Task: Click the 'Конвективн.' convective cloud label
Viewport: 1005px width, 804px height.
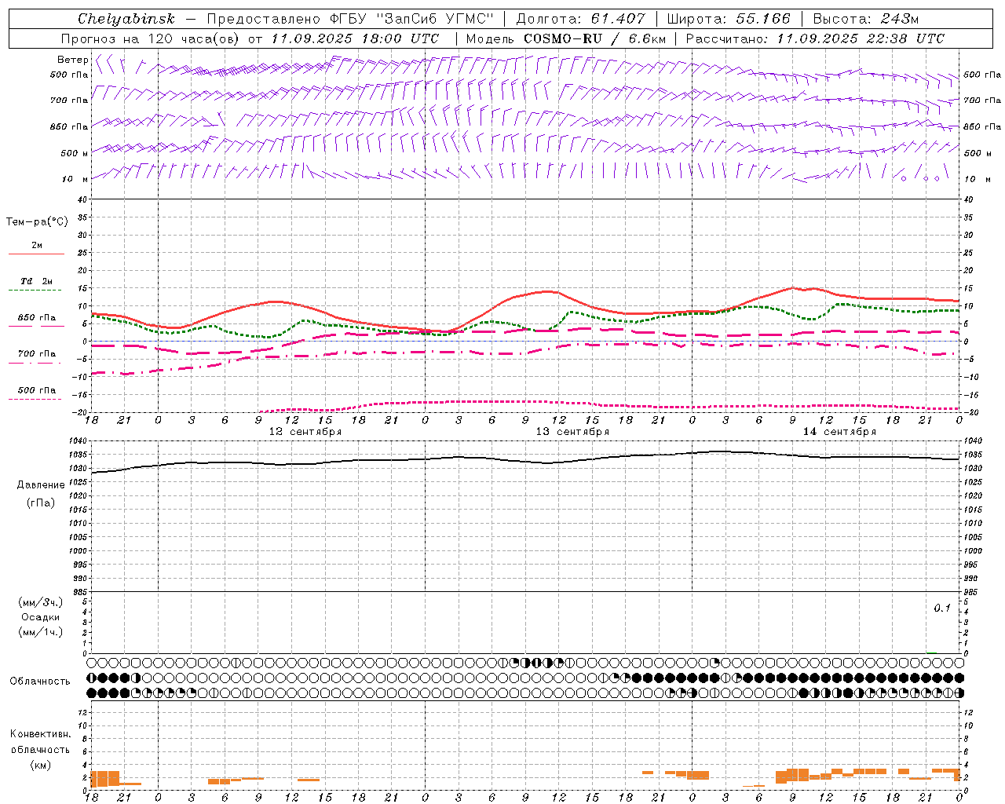Action: [x=40, y=734]
